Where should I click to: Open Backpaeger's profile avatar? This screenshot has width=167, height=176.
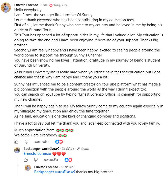click(x=17, y=150)
